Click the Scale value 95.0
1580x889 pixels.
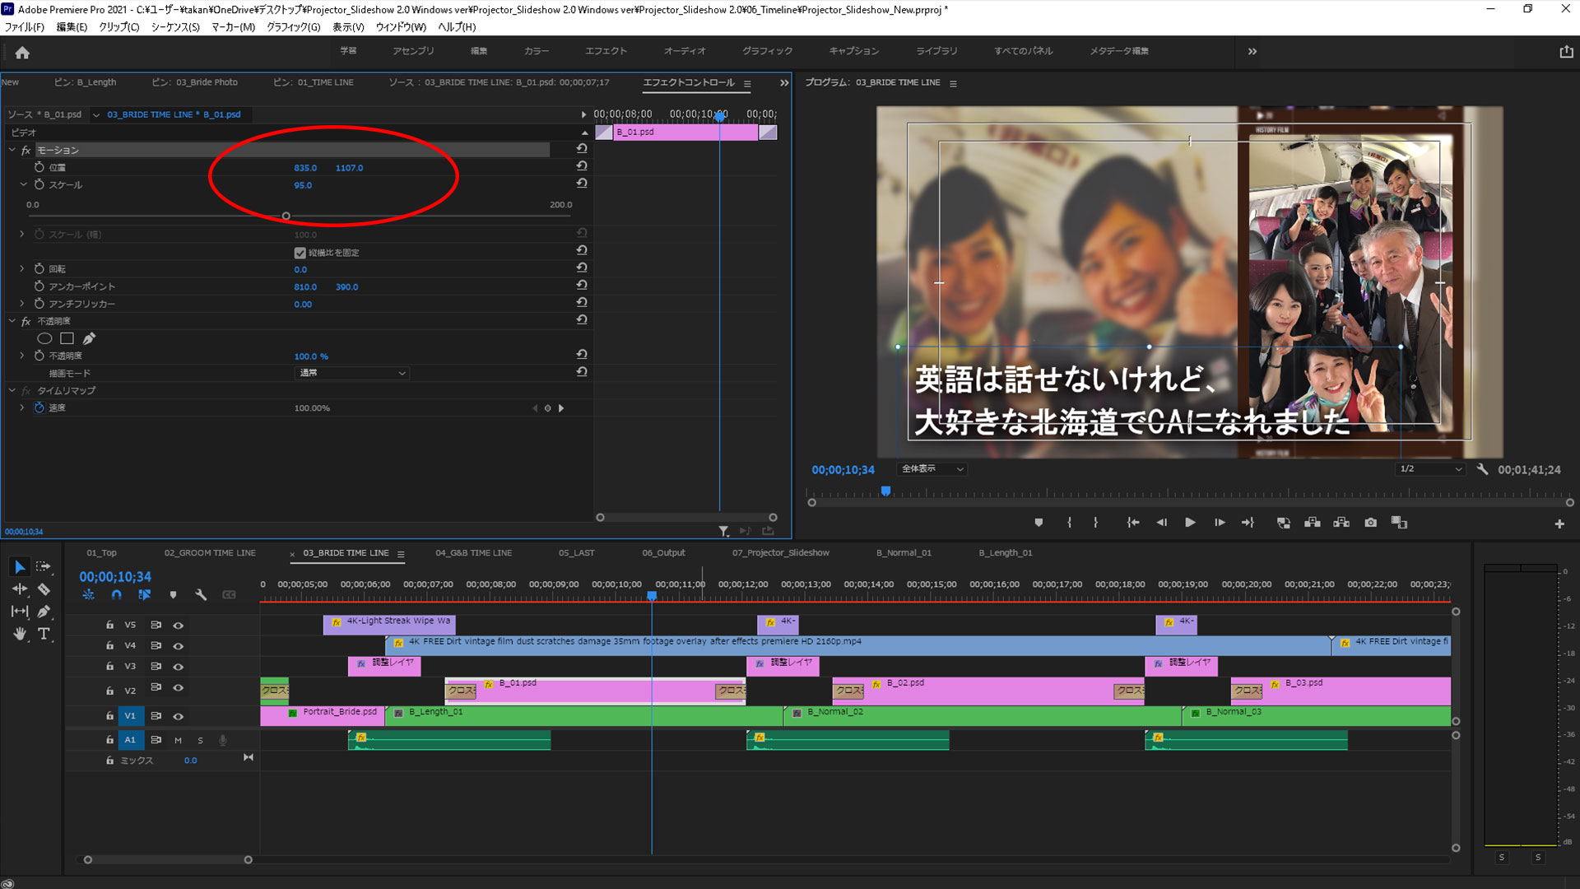tap(303, 185)
